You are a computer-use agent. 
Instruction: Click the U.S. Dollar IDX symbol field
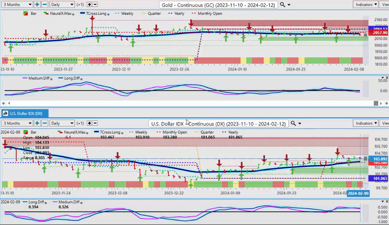click(218, 124)
